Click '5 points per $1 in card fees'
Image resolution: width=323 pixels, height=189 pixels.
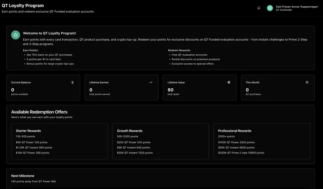44,59
